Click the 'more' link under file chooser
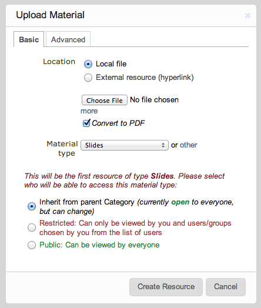 (x=89, y=111)
